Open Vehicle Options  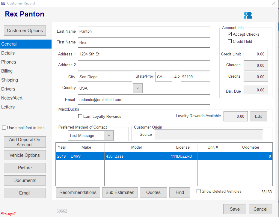click(x=25, y=155)
